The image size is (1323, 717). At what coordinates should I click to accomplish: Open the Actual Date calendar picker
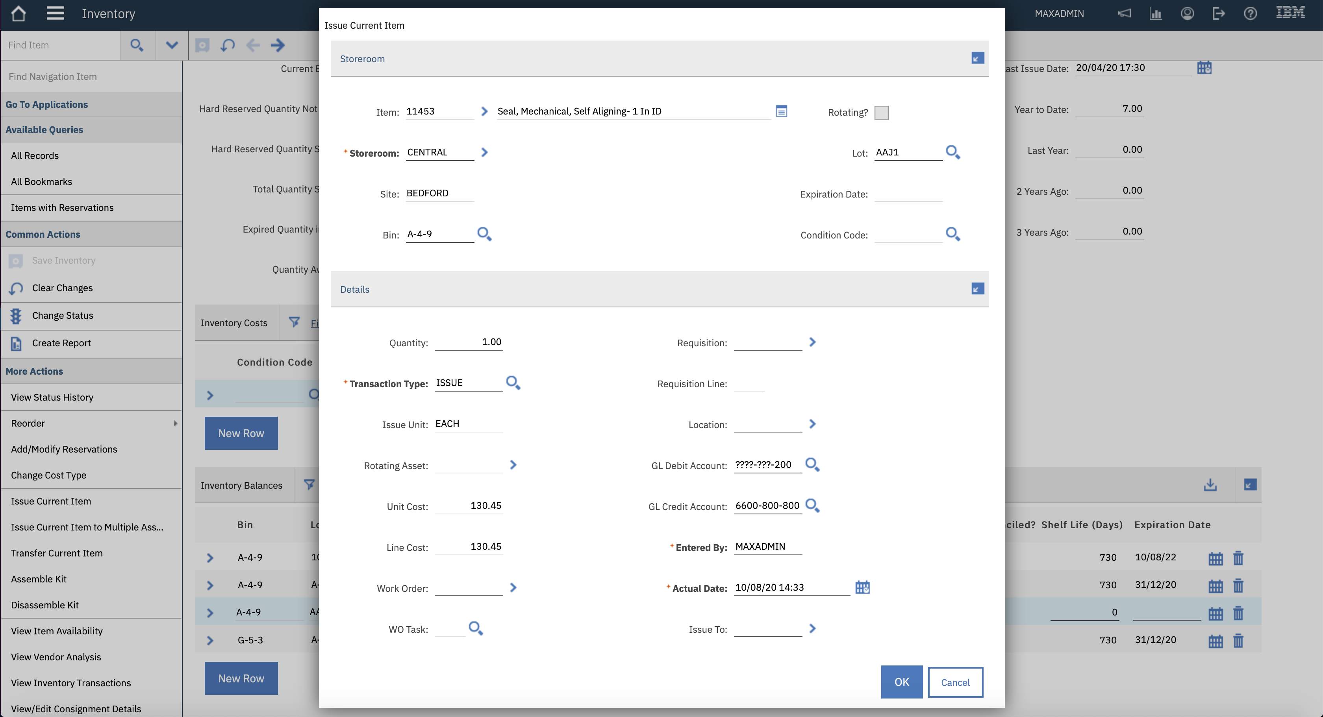862,587
